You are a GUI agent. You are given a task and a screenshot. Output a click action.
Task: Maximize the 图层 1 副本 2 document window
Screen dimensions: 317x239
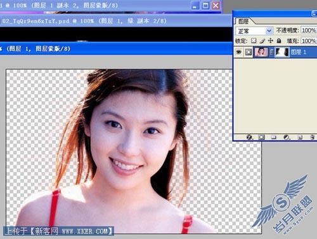point(205,6)
